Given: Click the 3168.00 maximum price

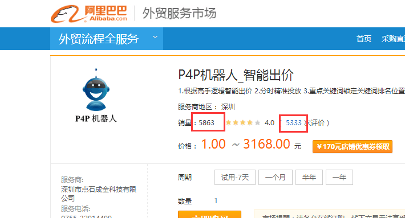Looking at the screenshot, I should pos(266,144).
